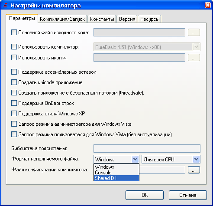Click the PureBasic icon in the title bar

point(5,5)
